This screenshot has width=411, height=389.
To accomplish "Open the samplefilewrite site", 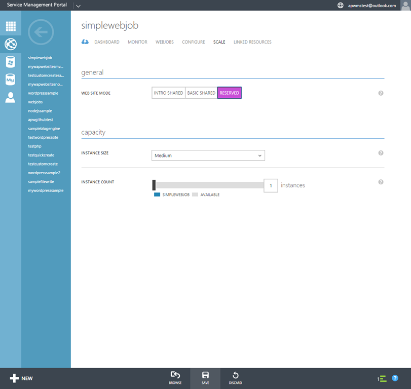I will pos(41,181).
